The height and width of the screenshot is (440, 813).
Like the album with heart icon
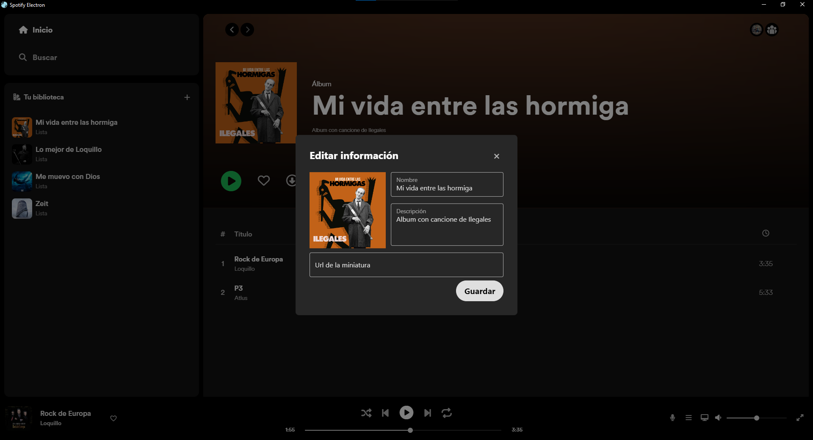(x=264, y=181)
